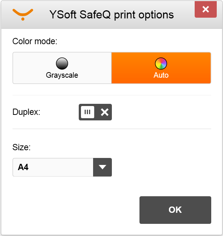Click the "Color mode:" label

pos(35,41)
